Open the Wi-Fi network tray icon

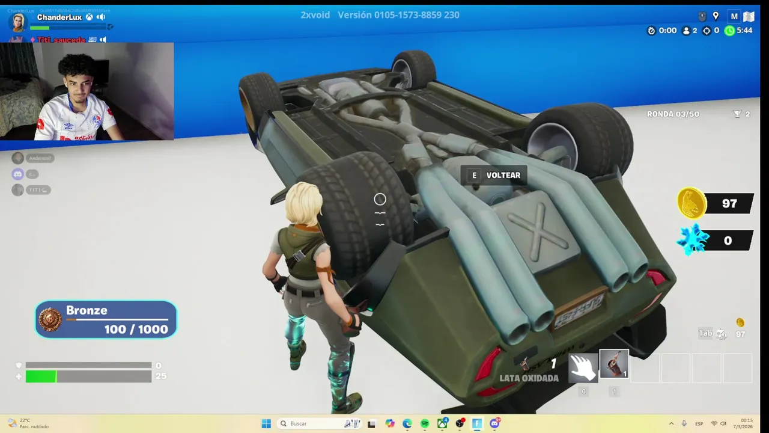point(714,423)
